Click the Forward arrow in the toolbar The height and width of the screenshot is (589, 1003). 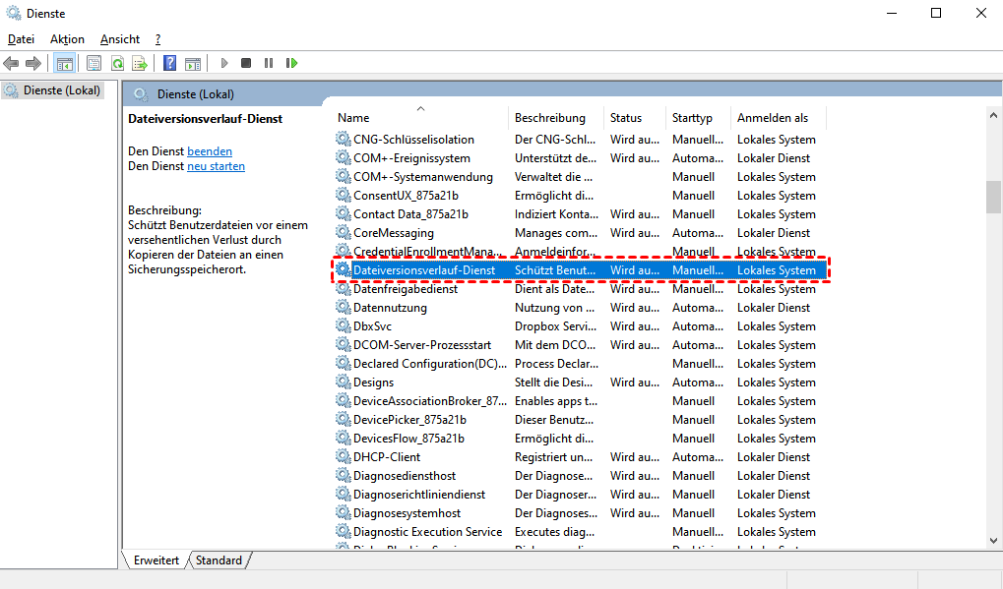33,63
